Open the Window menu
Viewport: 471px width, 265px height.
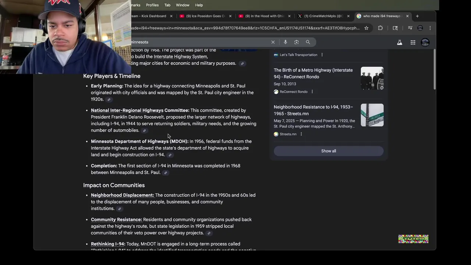coord(183,5)
